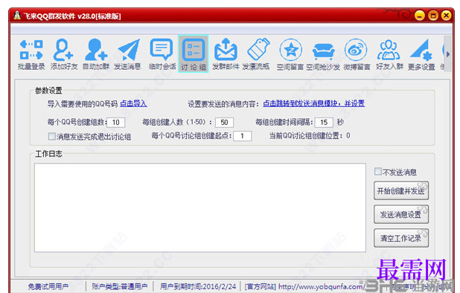Screen dimensions: 460x293
Task: Select the 好友入群 friends into group icon
Action: coord(389,54)
